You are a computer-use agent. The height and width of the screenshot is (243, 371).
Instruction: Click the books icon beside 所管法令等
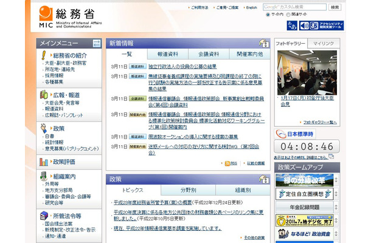(44, 216)
